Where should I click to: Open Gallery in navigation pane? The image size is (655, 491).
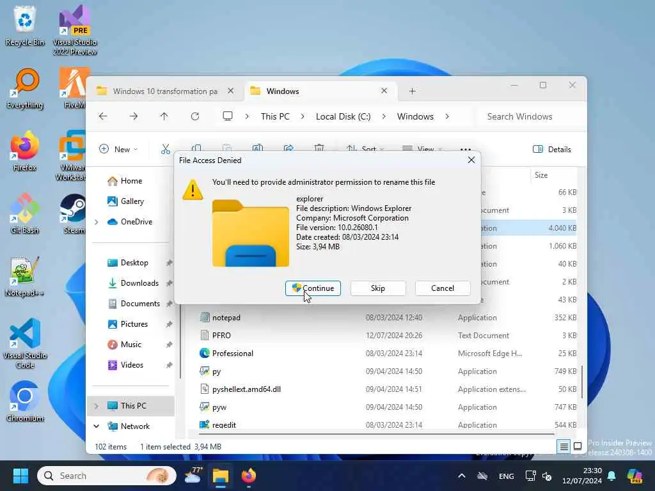point(132,201)
